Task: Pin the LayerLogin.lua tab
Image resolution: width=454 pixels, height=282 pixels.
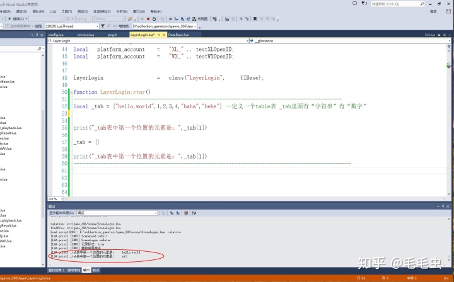Action: click(x=159, y=35)
